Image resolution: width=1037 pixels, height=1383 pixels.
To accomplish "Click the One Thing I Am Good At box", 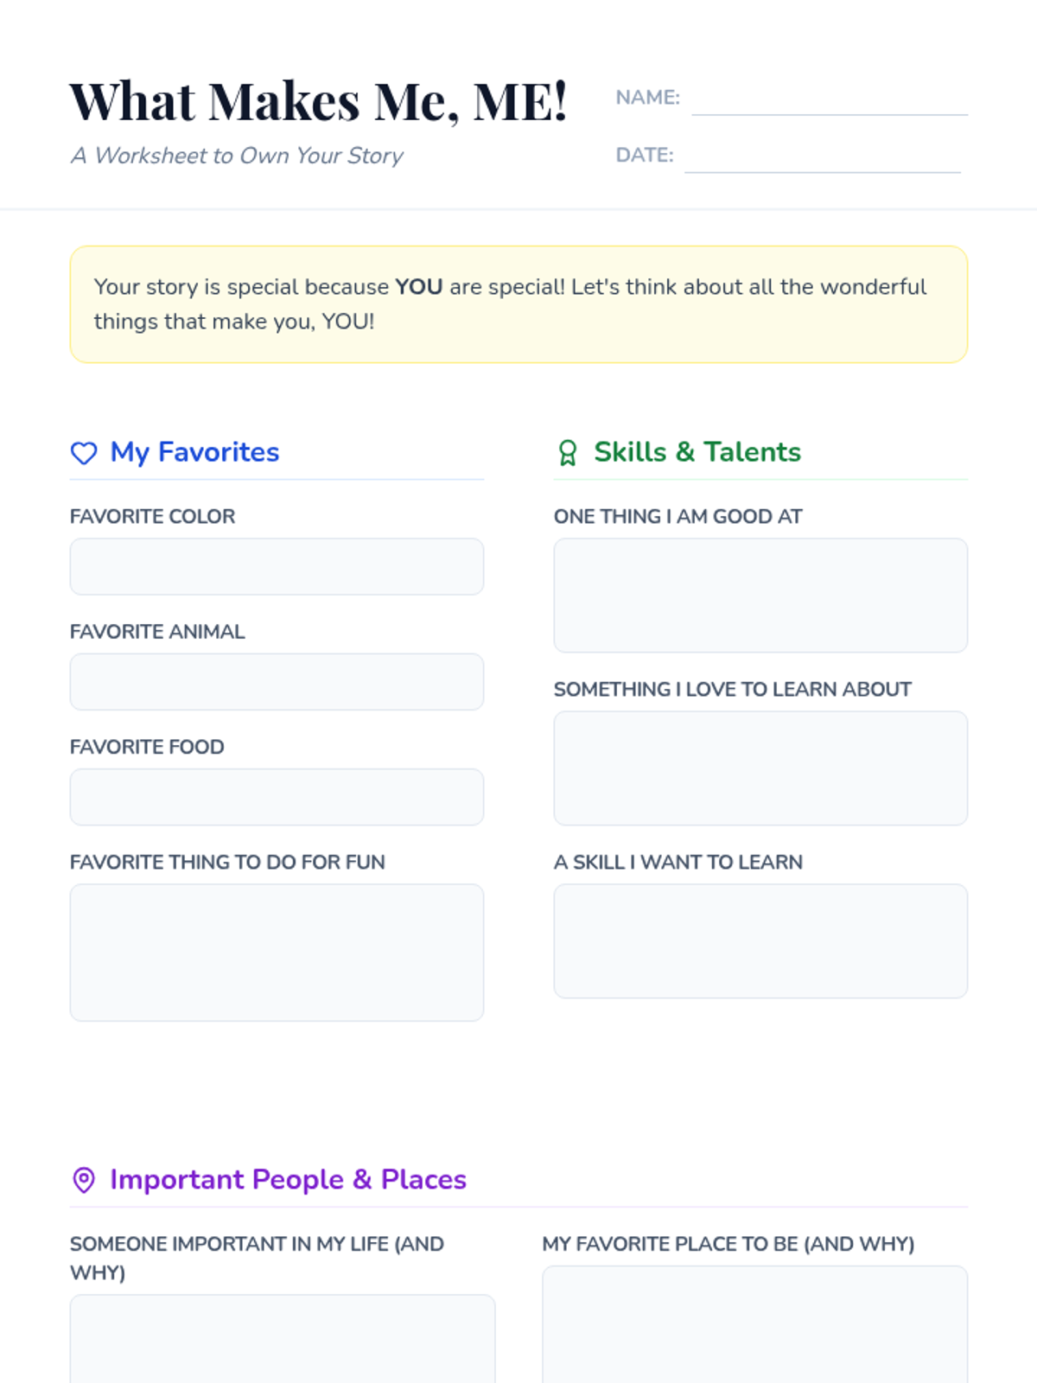I will click(x=760, y=595).
